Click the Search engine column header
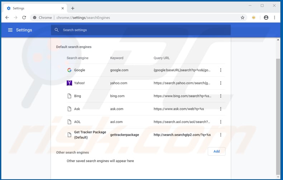Image resolution: width=283 pixels, height=180 pixels. tap(78, 58)
